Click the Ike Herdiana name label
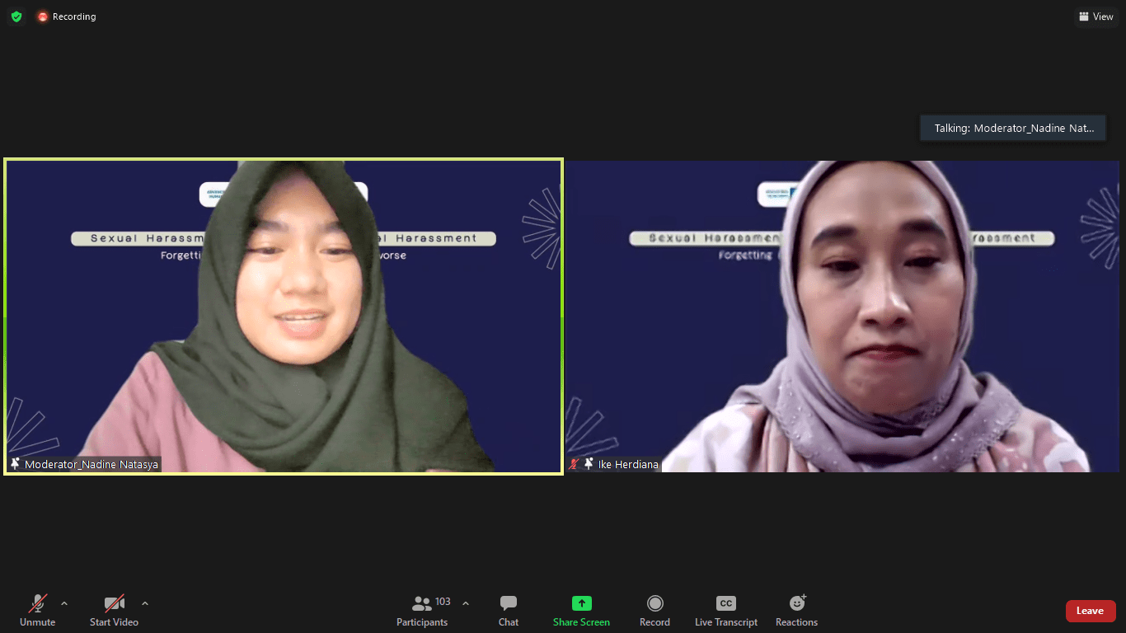This screenshot has width=1126, height=633. [x=628, y=465]
